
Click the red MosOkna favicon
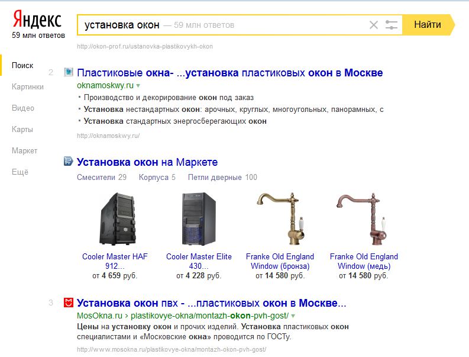pyautogui.click(x=69, y=303)
